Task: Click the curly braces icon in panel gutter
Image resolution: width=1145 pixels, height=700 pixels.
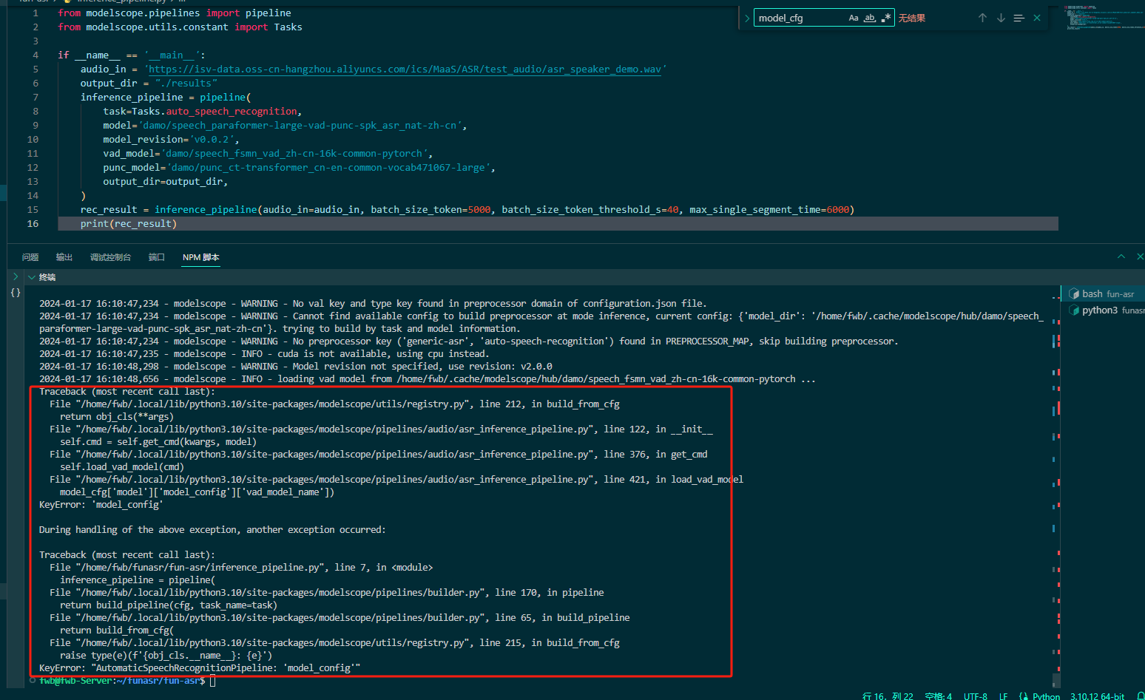Action: pos(16,293)
